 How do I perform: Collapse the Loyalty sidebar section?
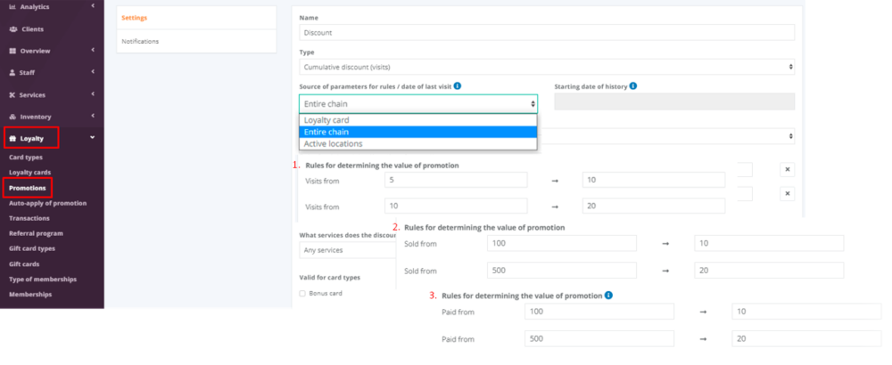point(92,138)
